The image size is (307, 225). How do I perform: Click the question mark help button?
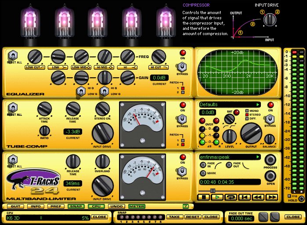coord(185,206)
